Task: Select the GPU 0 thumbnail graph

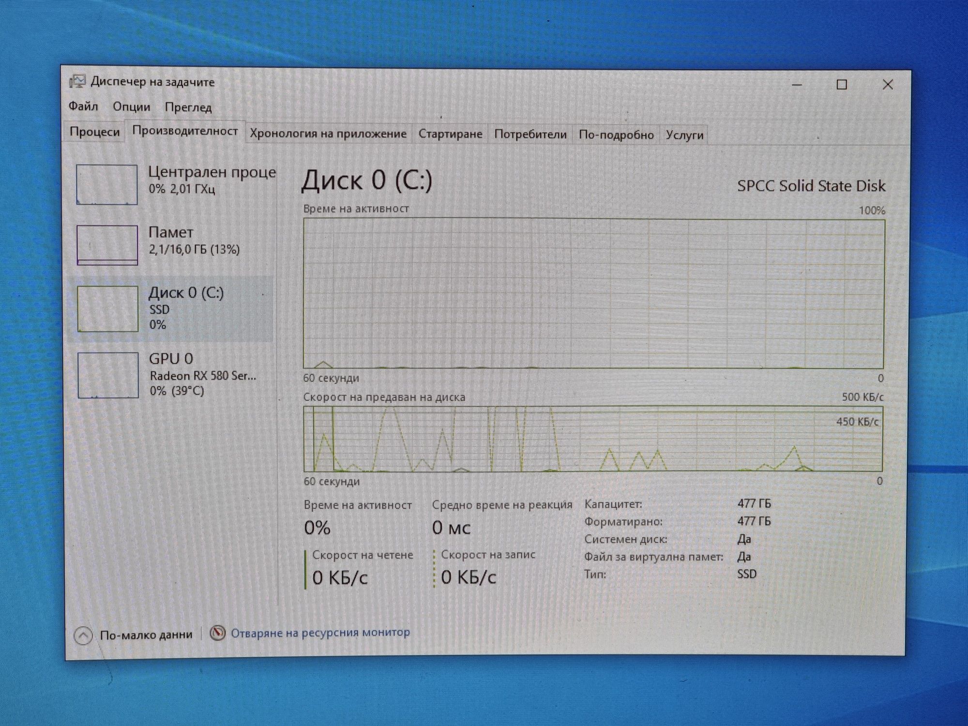Action: point(108,375)
